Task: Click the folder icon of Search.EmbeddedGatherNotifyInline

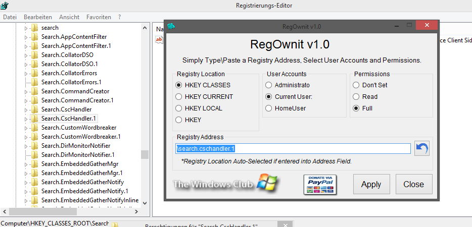Action: click(x=35, y=200)
